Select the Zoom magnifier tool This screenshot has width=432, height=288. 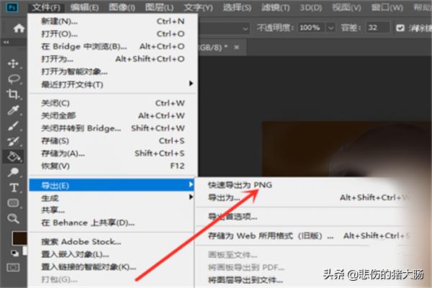point(13,219)
